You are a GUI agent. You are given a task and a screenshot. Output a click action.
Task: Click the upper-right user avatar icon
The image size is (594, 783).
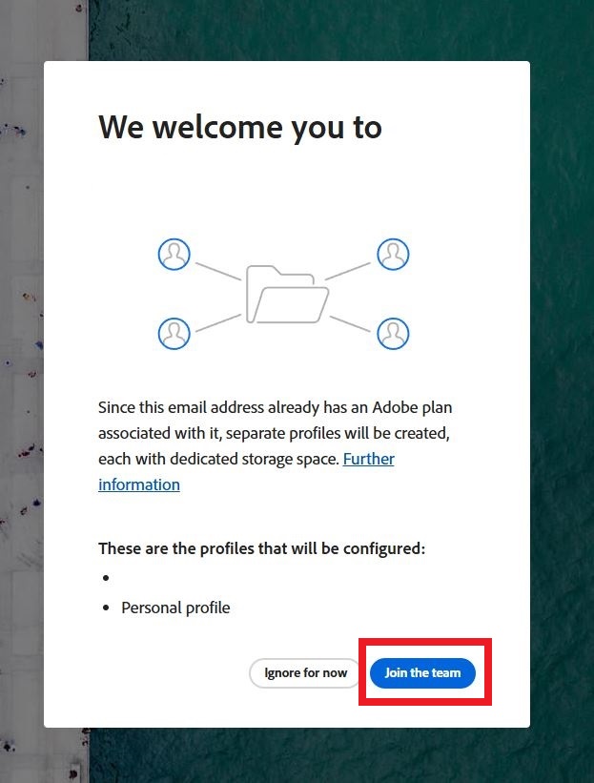click(x=393, y=255)
